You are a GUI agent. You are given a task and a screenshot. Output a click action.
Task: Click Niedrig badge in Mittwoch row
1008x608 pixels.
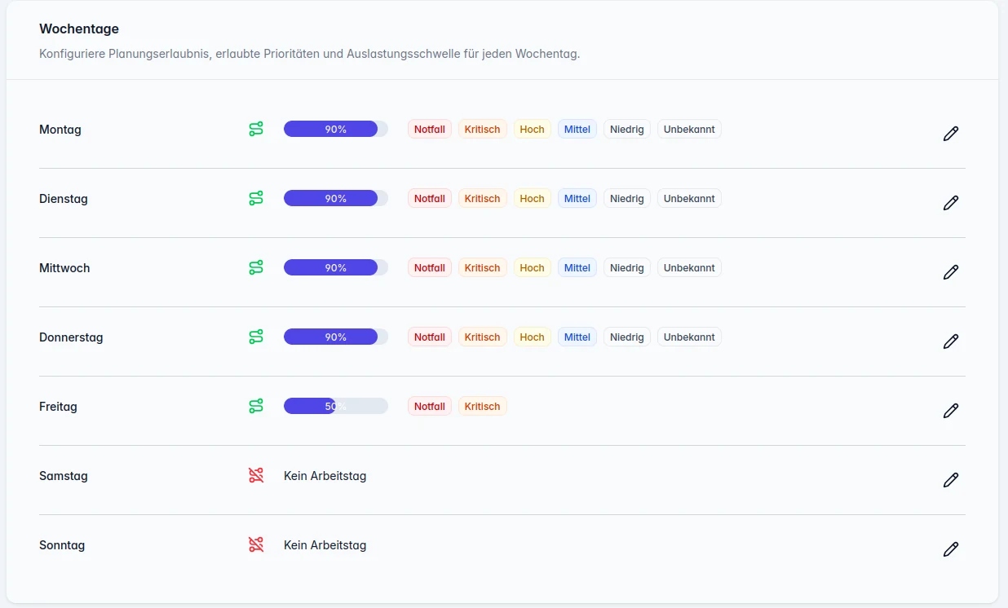pos(627,267)
